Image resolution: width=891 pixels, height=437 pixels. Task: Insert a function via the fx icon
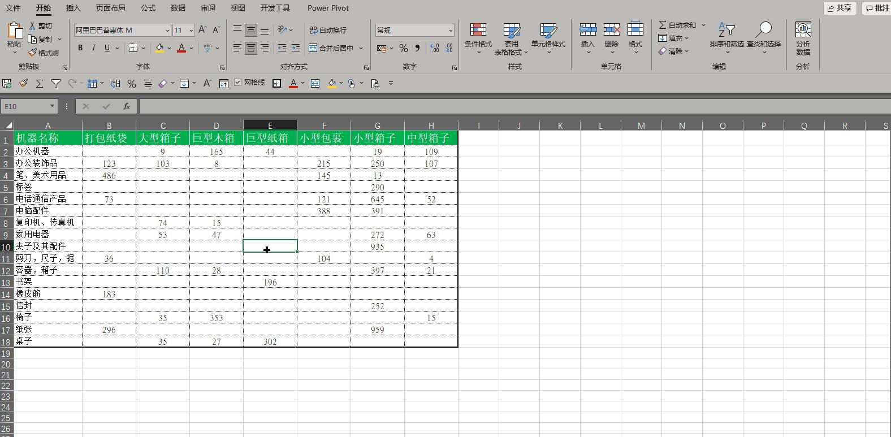coord(127,106)
